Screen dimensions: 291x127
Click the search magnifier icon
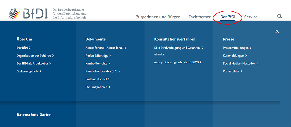[280, 16]
